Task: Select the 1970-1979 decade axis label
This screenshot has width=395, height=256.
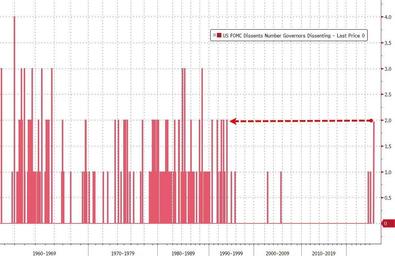Action: click(x=123, y=253)
